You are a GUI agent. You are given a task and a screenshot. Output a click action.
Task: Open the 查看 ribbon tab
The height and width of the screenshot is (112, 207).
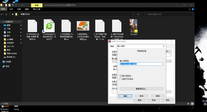(x=27, y=9)
